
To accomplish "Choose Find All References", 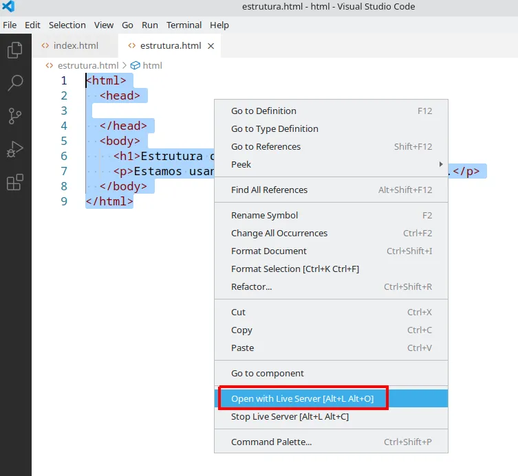I will click(331, 190).
